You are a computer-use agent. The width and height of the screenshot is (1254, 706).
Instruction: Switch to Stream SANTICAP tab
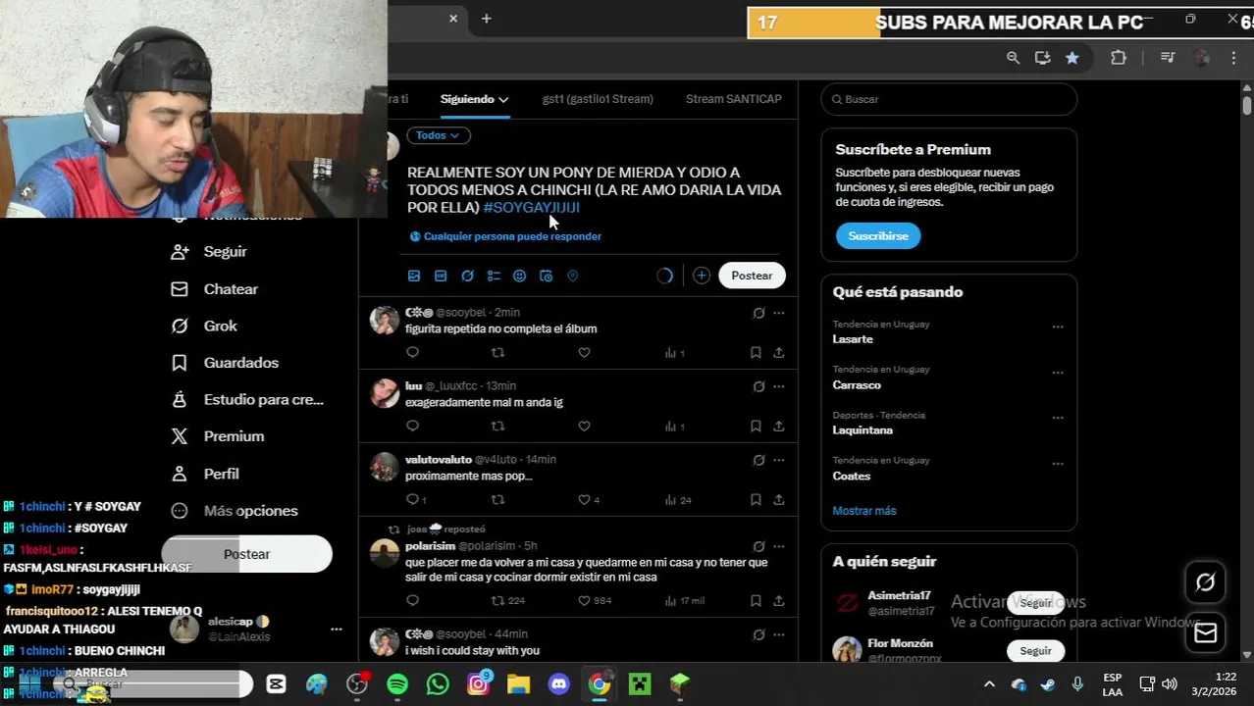coord(733,99)
